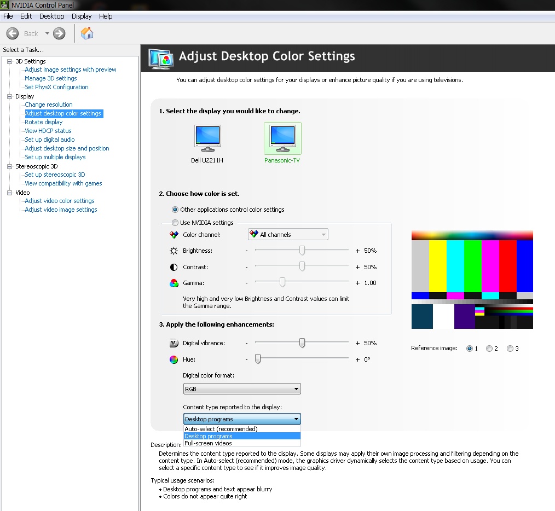Click the Forward arrow toolbar icon
This screenshot has height=511, width=555.
[59, 33]
